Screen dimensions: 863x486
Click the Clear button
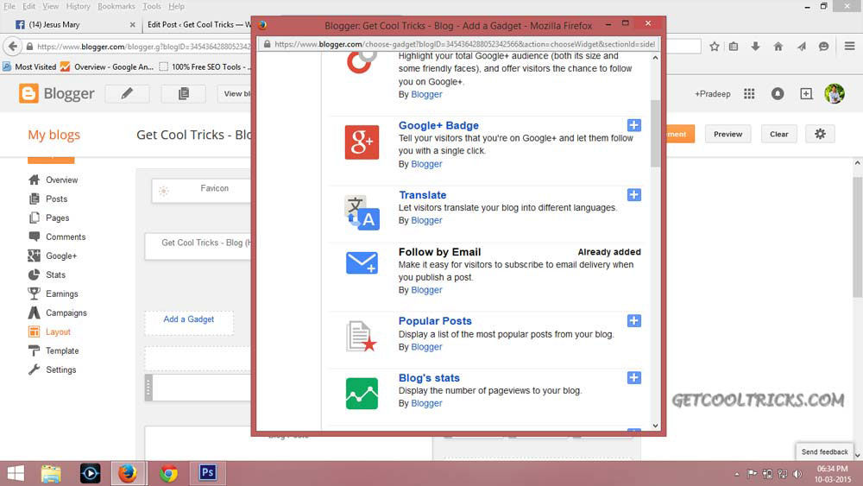point(778,134)
